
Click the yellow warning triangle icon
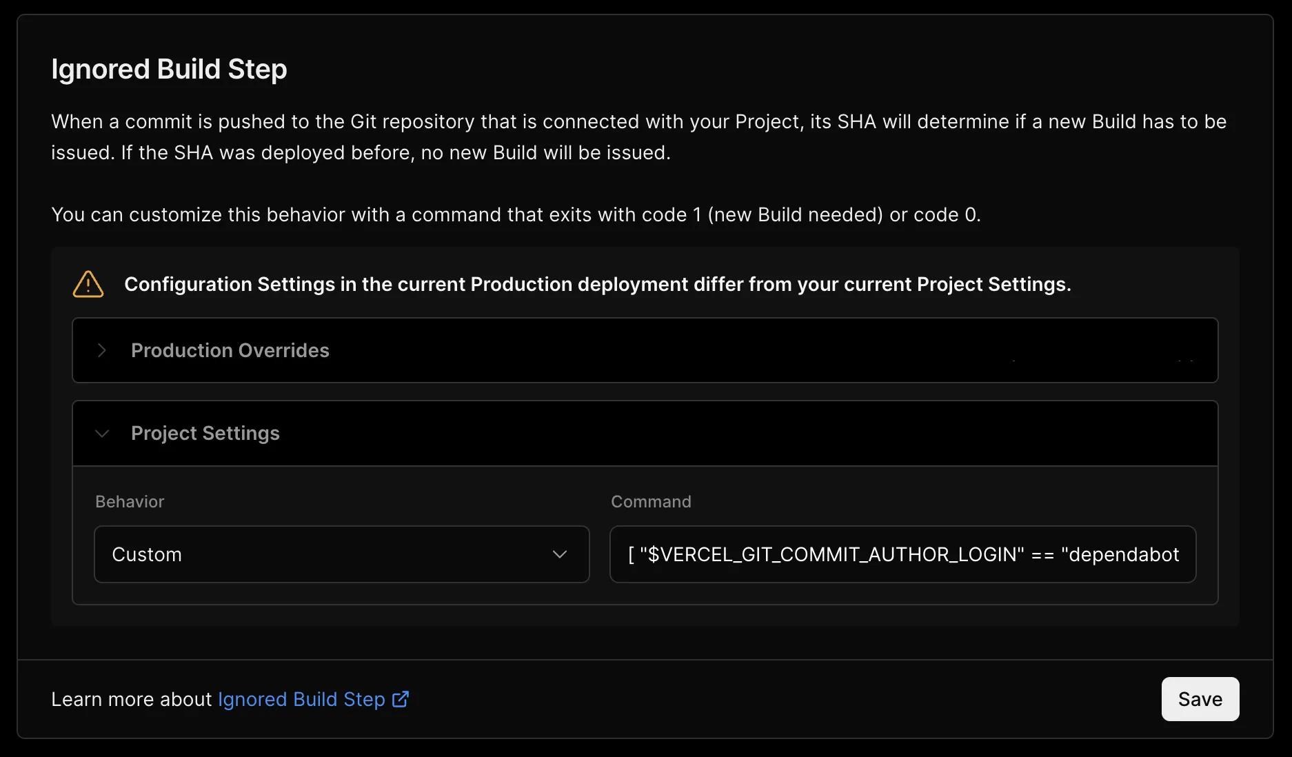[88, 284]
